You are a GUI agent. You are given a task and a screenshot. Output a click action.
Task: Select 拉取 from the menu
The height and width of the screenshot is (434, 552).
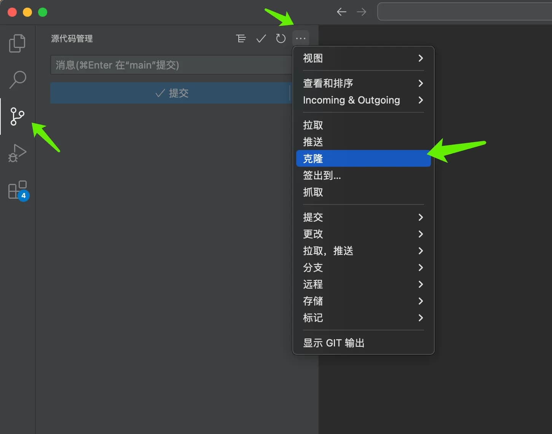click(363, 125)
